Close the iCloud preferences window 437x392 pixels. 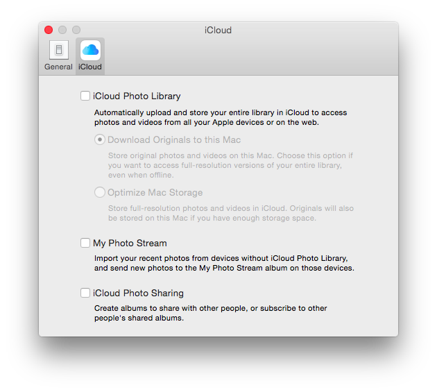click(49, 30)
